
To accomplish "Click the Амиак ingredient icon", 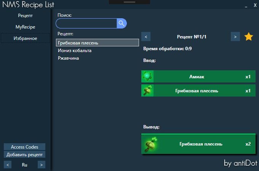I will 147,76.
